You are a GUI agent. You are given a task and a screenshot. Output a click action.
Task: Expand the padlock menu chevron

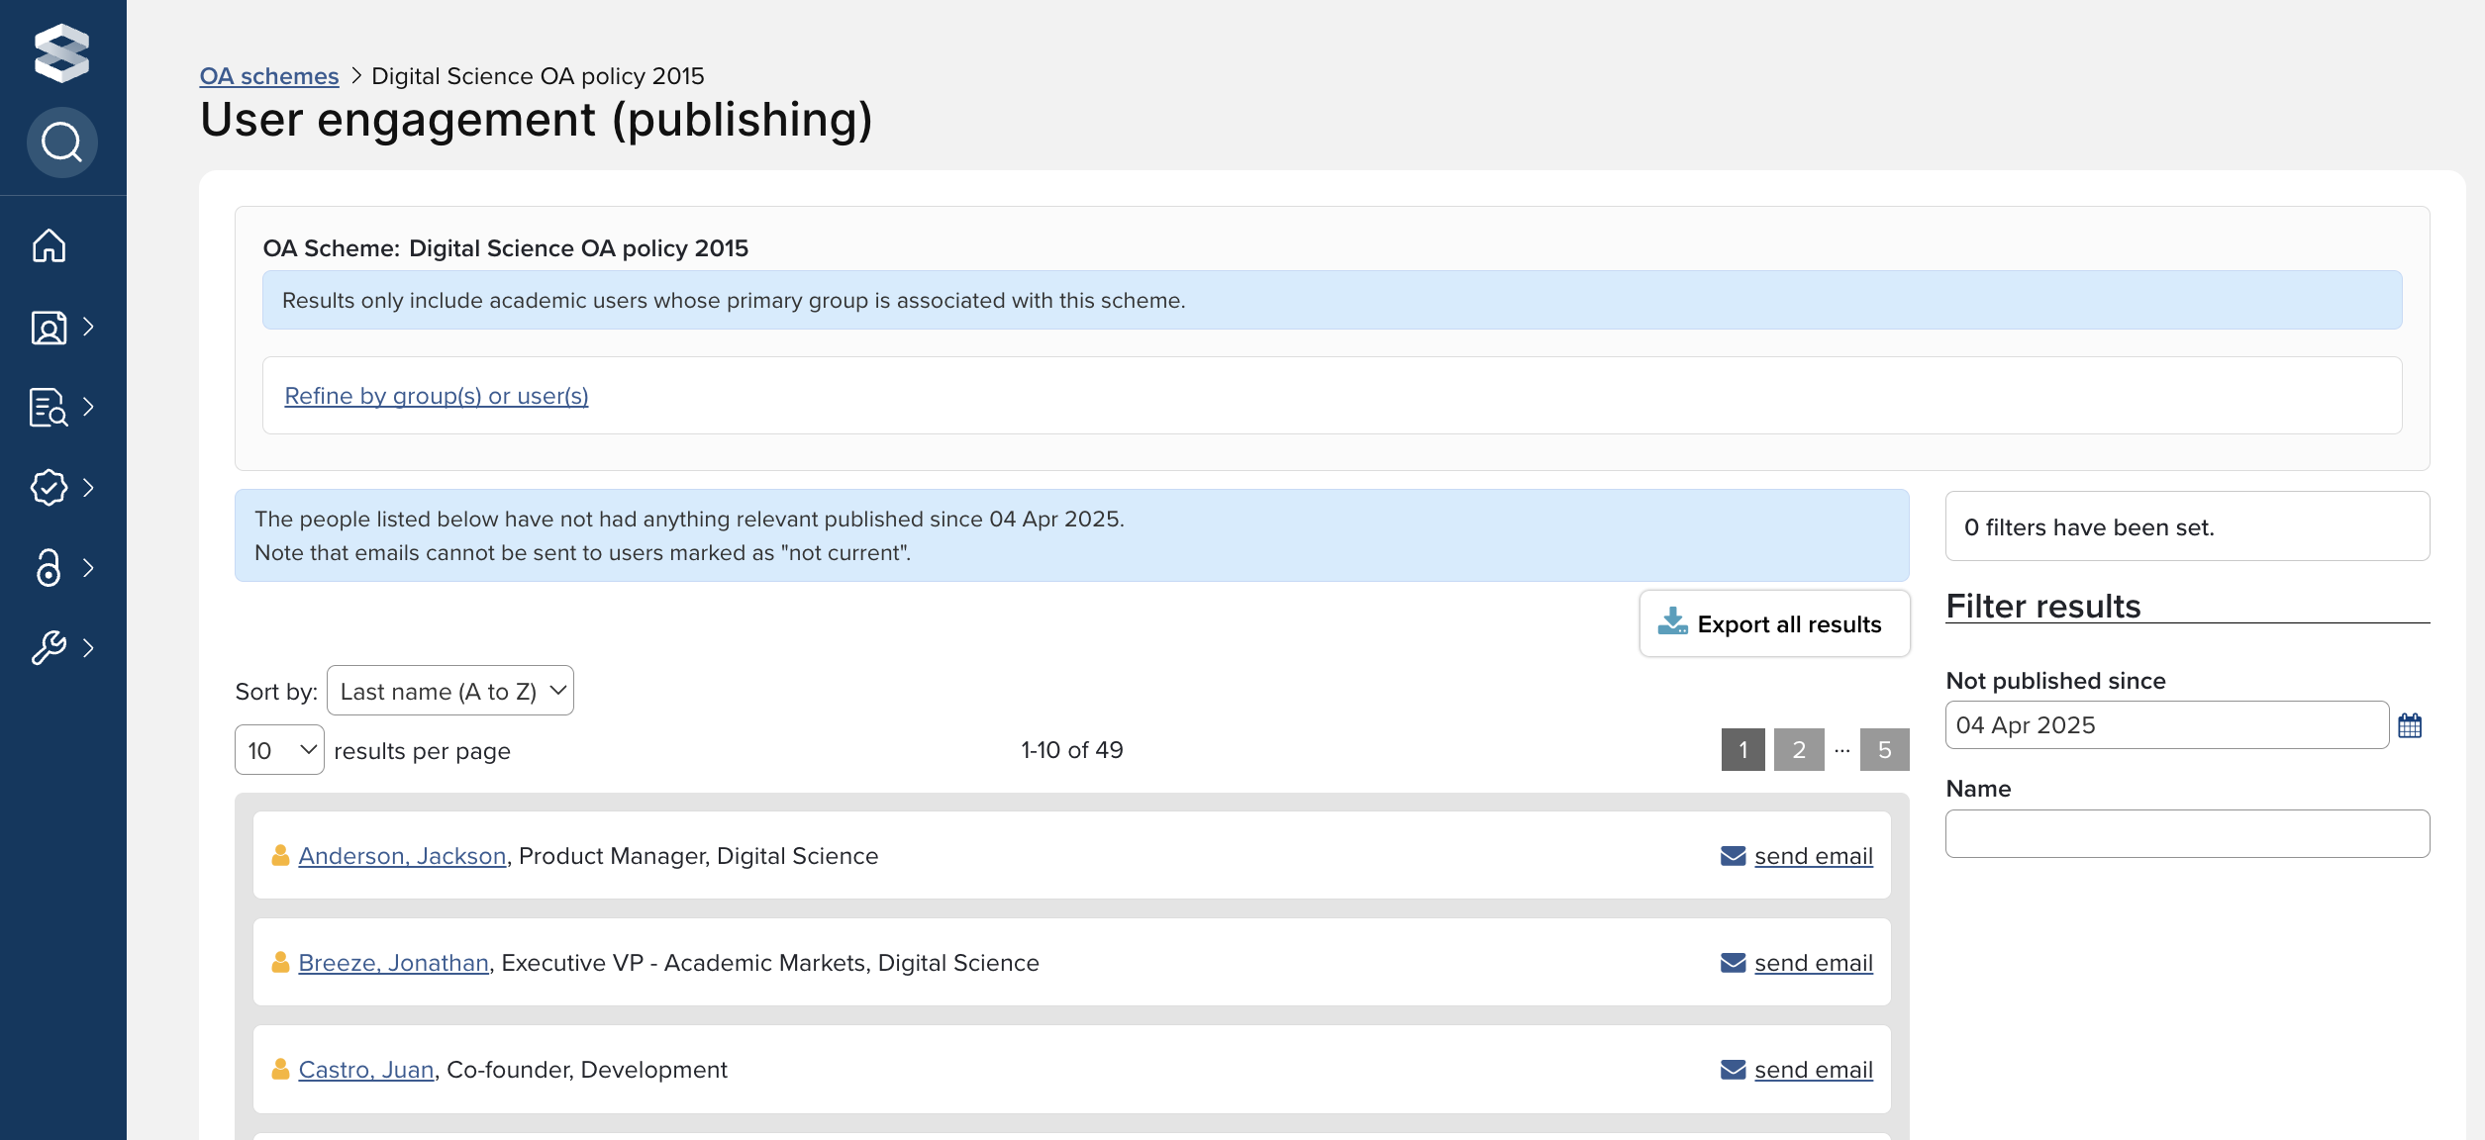point(89,567)
